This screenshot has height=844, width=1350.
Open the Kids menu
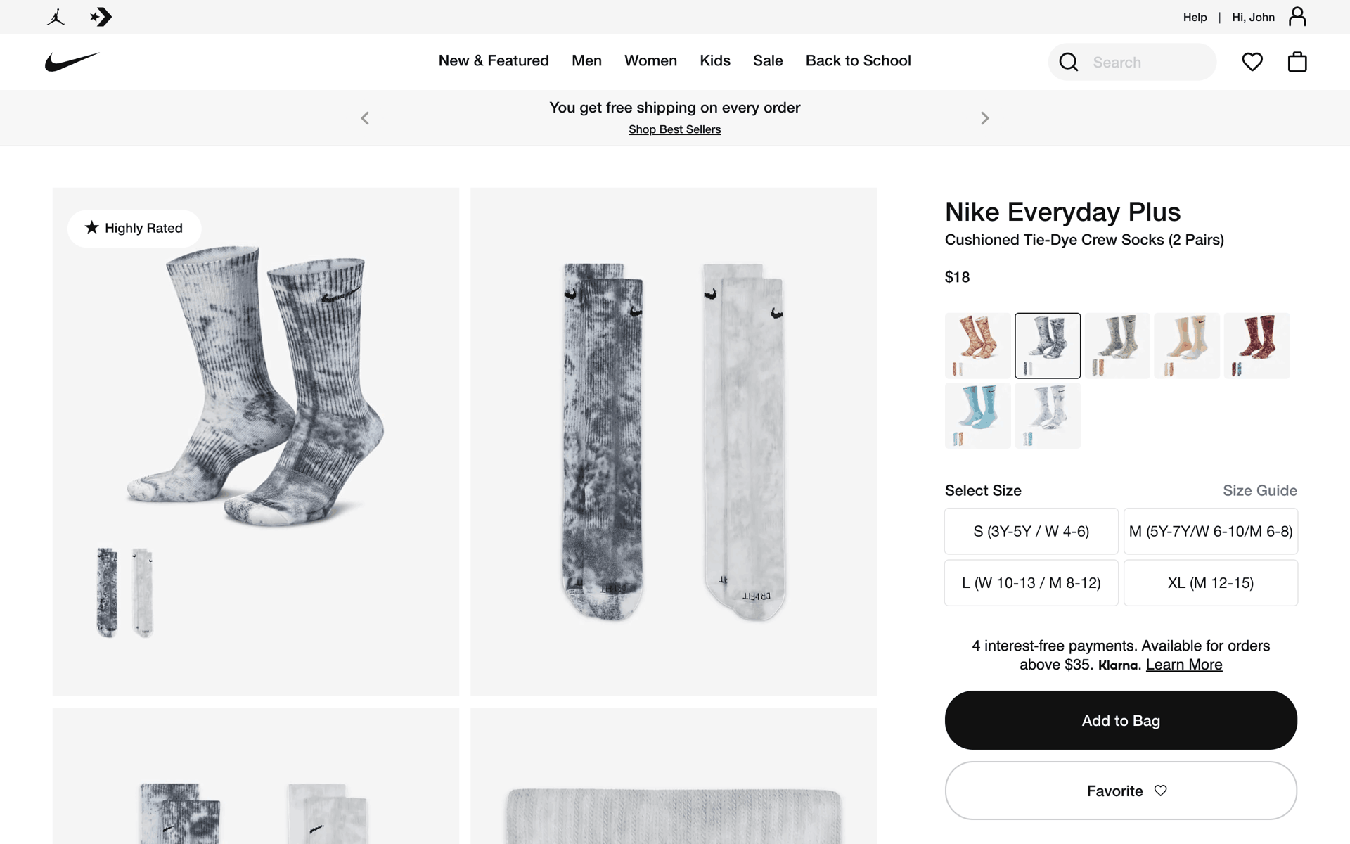click(x=715, y=60)
